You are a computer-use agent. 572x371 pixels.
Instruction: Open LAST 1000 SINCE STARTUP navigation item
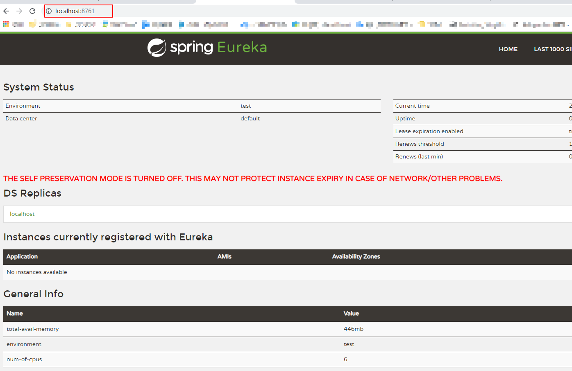coord(553,49)
